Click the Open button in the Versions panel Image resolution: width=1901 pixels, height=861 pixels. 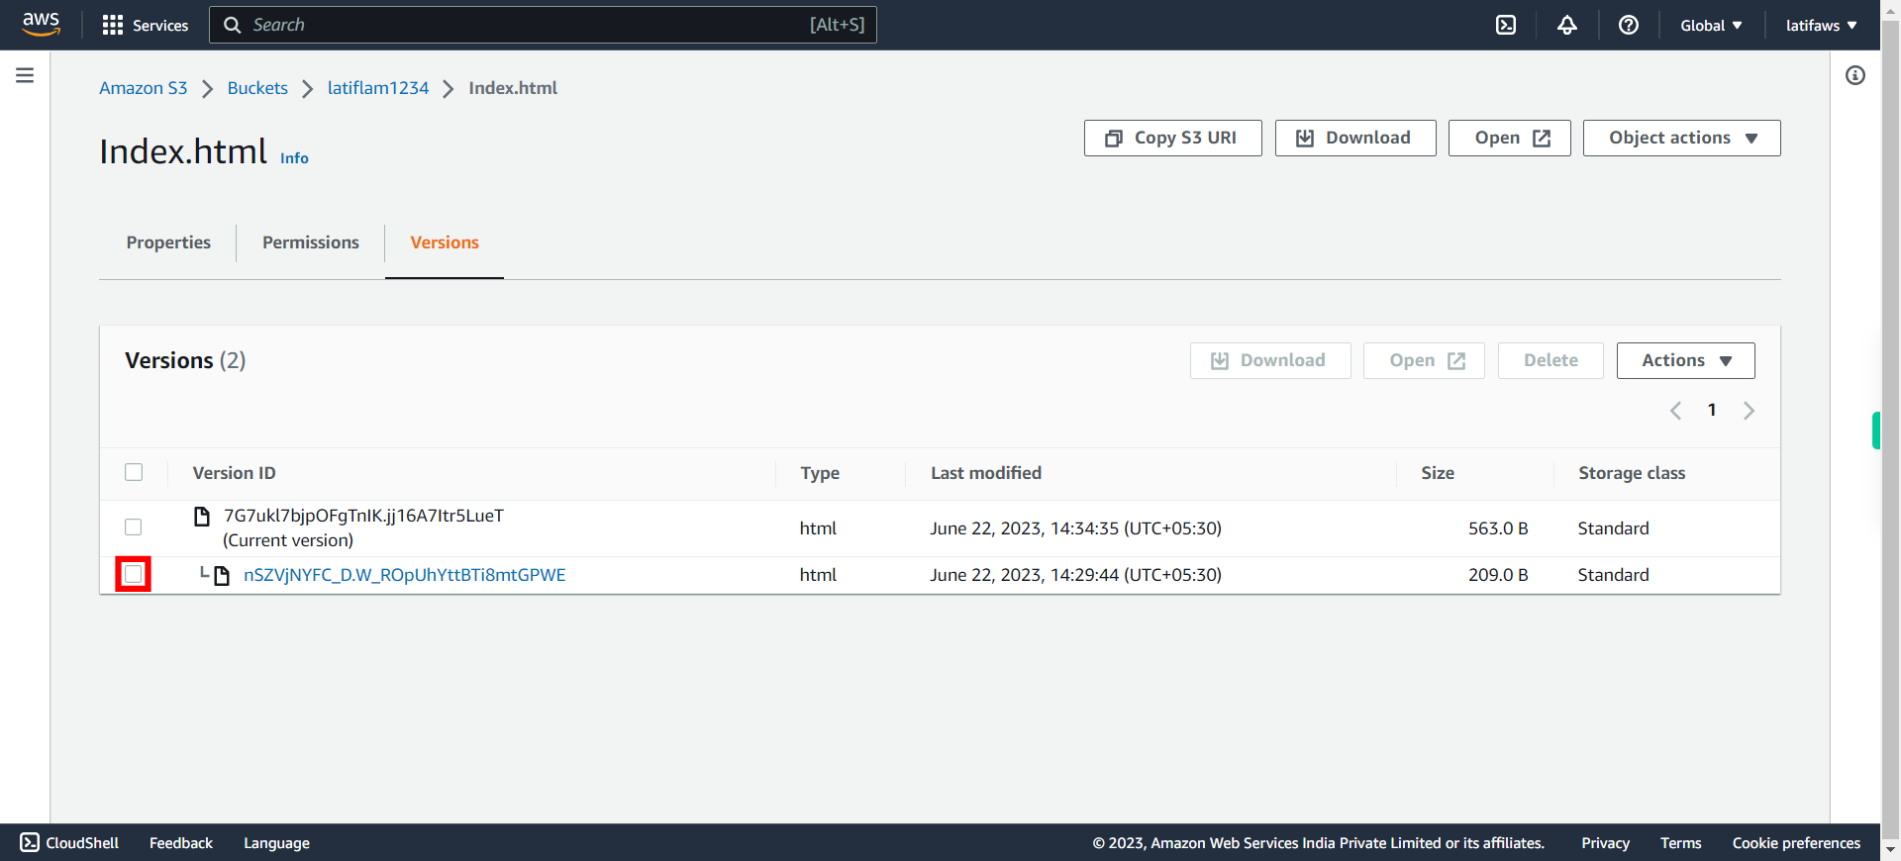(1424, 360)
